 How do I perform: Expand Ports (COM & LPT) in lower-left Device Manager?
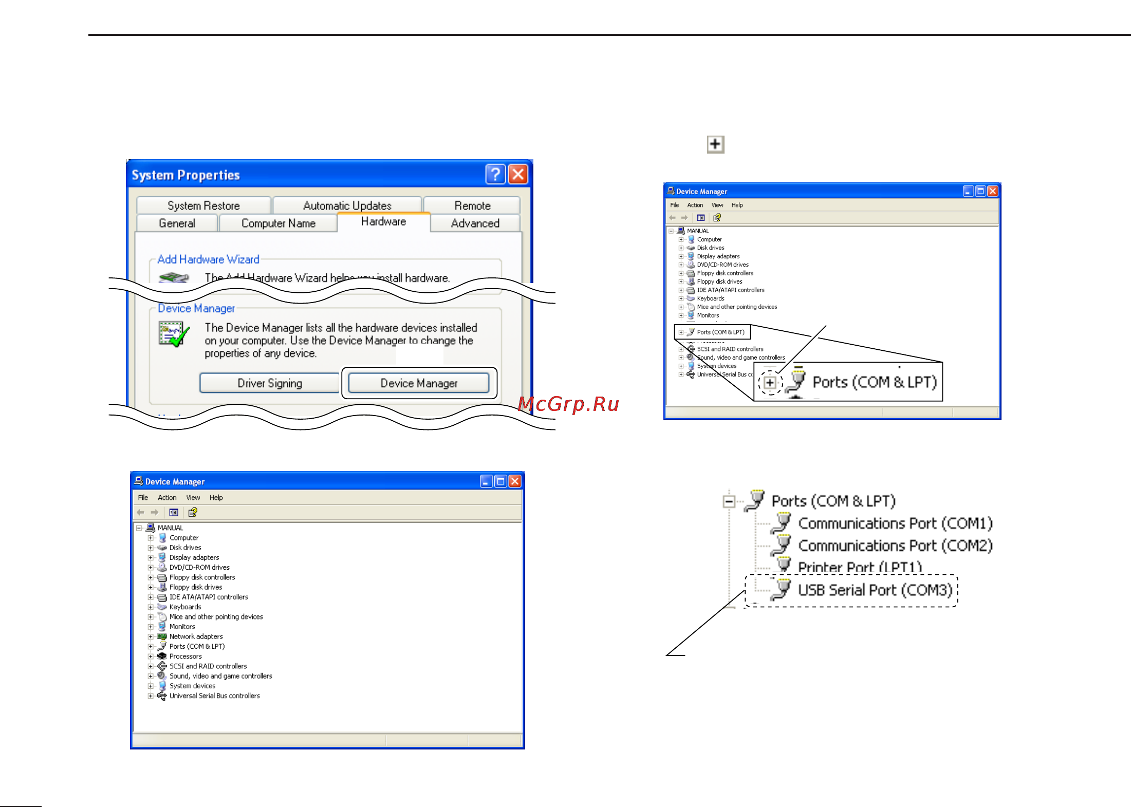(x=151, y=647)
